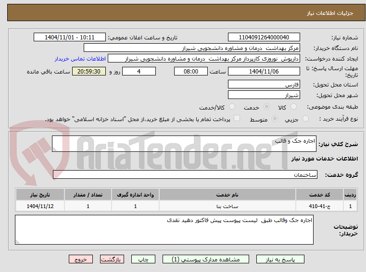Click the چاپ print button

[x=143, y=259]
